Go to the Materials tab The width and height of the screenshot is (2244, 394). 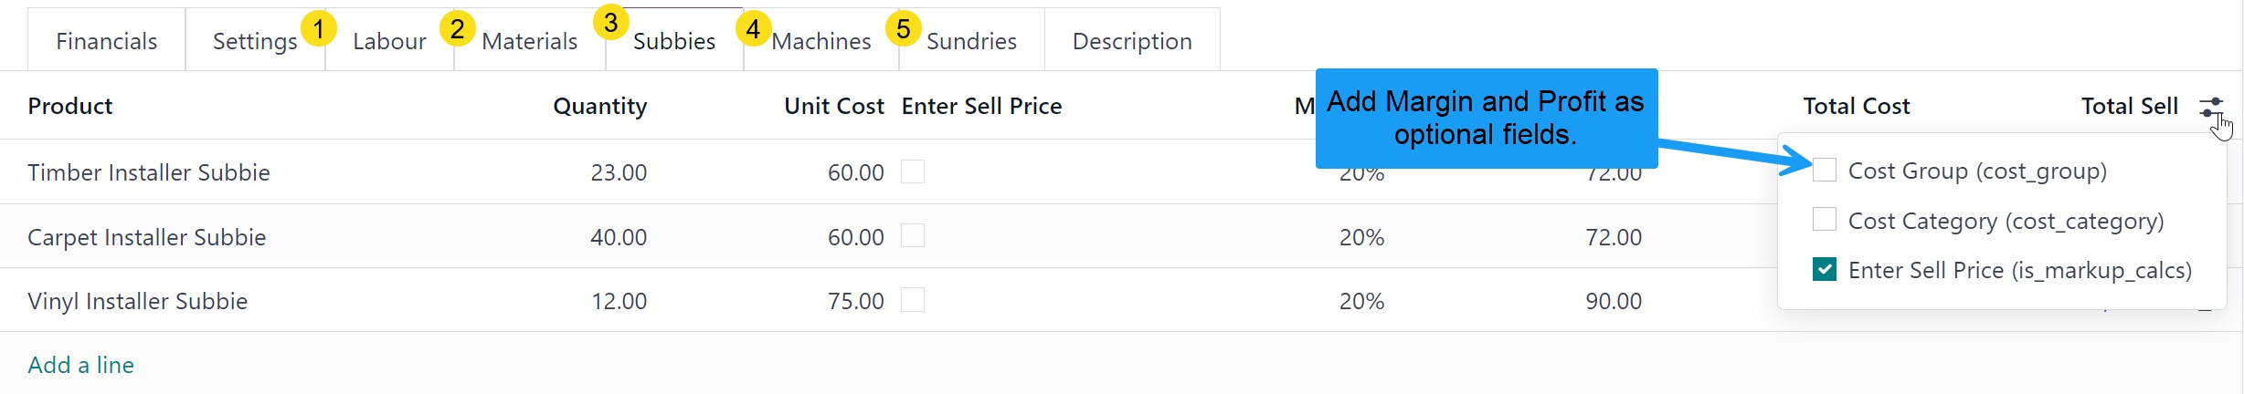point(530,41)
